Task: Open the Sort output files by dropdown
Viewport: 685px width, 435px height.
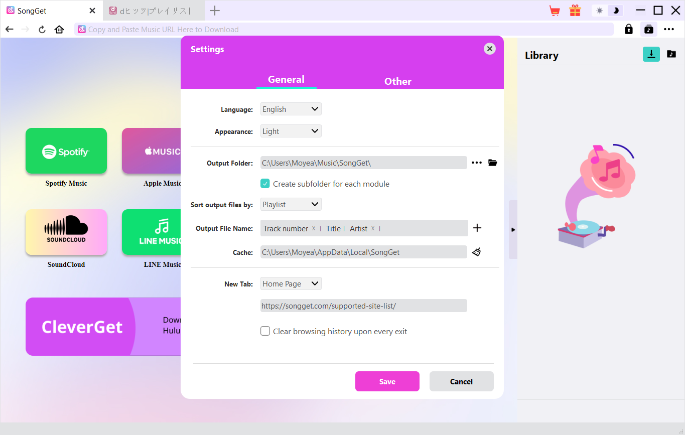Action: click(291, 204)
